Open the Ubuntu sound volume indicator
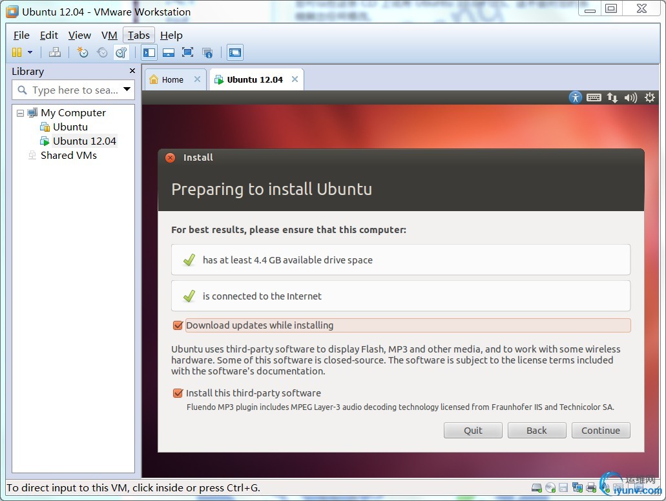Viewport: 666px width, 501px height. [x=630, y=97]
